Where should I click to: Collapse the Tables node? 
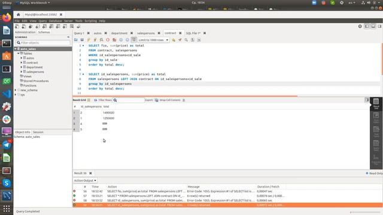[x=19, y=53]
